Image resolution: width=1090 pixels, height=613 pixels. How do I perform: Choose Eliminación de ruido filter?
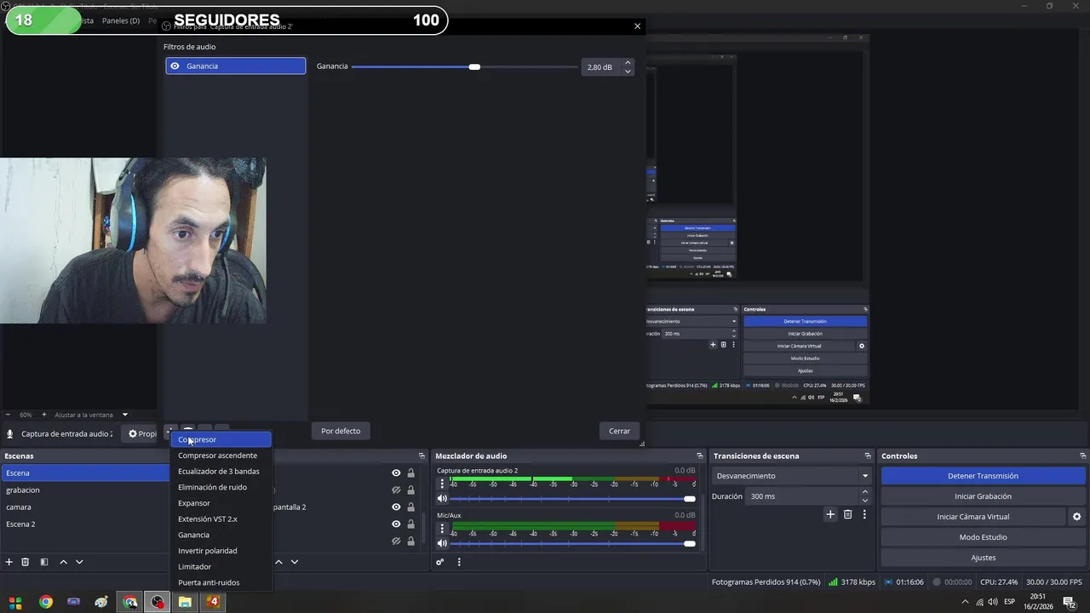(x=221, y=487)
